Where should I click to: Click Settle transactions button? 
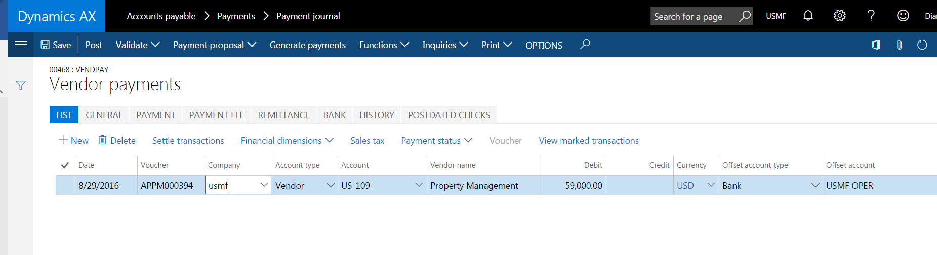[x=188, y=141]
